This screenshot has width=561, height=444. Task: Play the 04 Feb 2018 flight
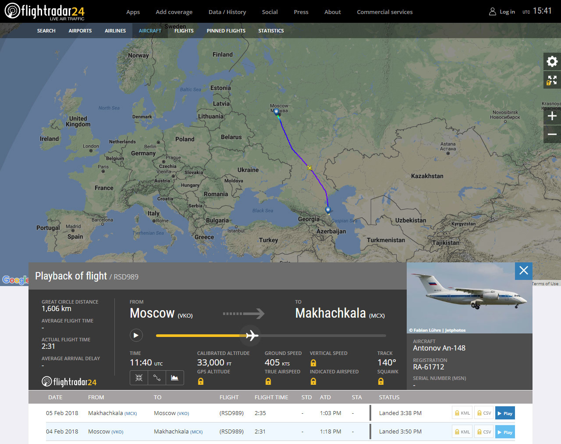click(505, 432)
